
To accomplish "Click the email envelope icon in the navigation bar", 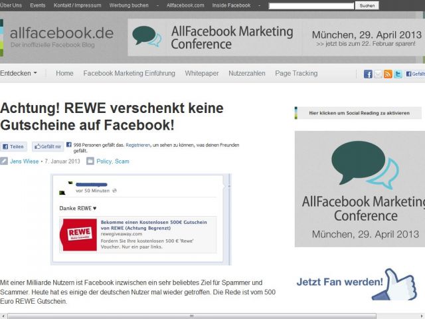I will tap(378, 74).
